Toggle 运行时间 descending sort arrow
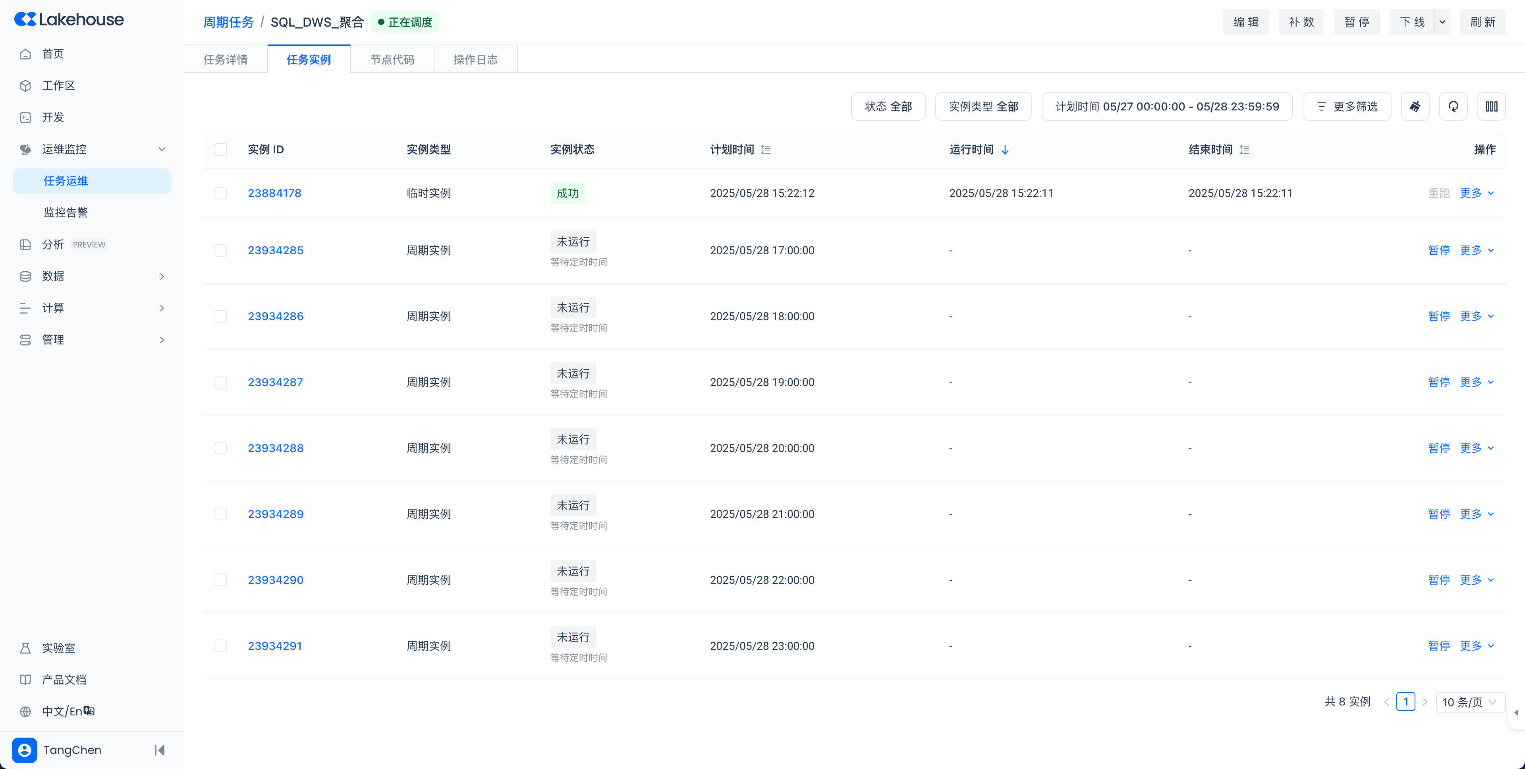This screenshot has height=769, width=1525. pos(1005,150)
